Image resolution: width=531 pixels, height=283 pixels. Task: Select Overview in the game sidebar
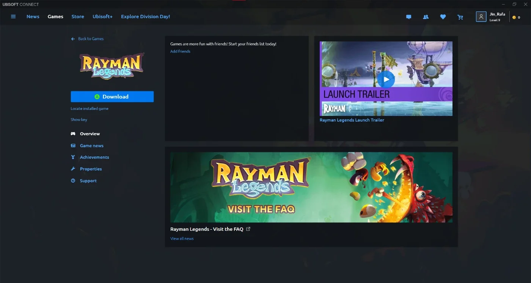click(90, 134)
